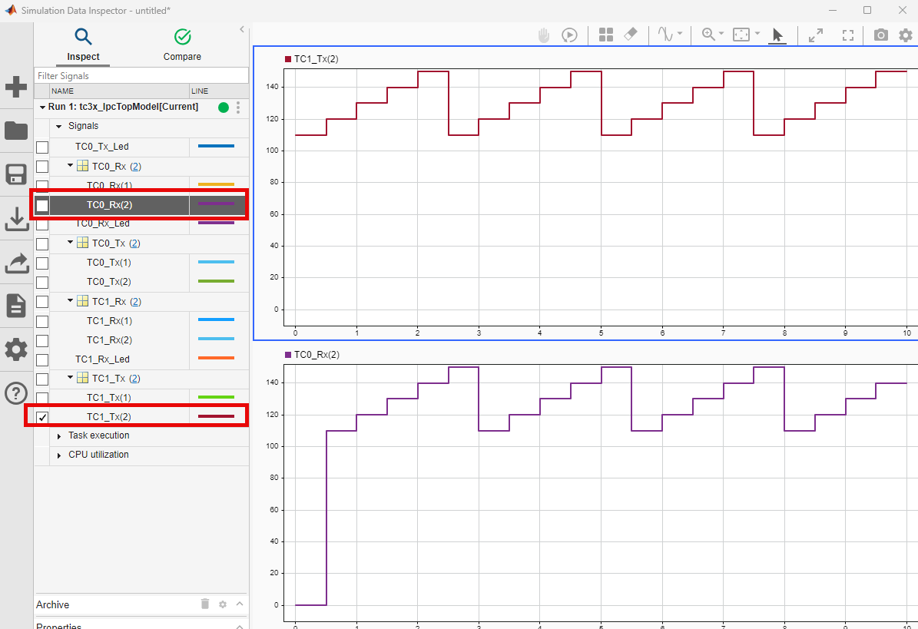Expand the Task execution group
Viewport: 918px width, 629px height.
coord(59,436)
